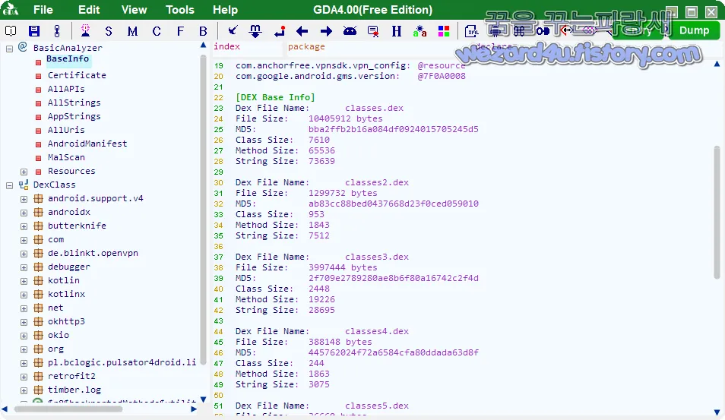Go forward with the right arrow icon
725x420 pixels.
327,31
